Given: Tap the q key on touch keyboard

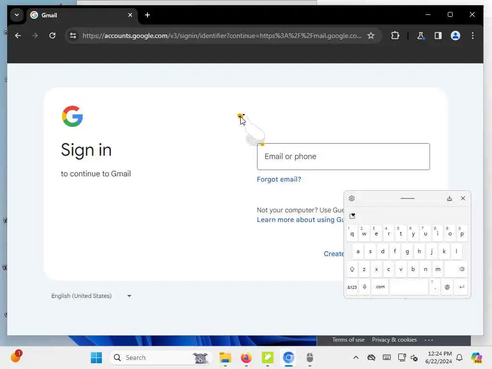Looking at the screenshot, I should (x=352, y=234).
